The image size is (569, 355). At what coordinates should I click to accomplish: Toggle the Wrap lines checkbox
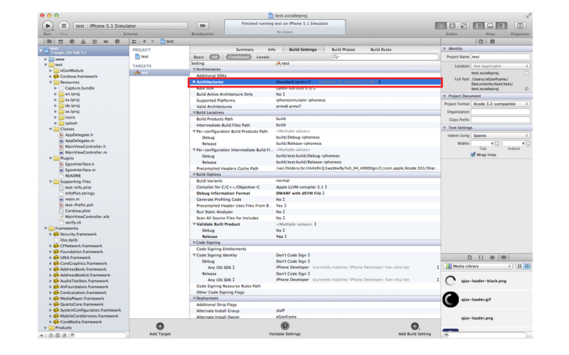(x=473, y=154)
